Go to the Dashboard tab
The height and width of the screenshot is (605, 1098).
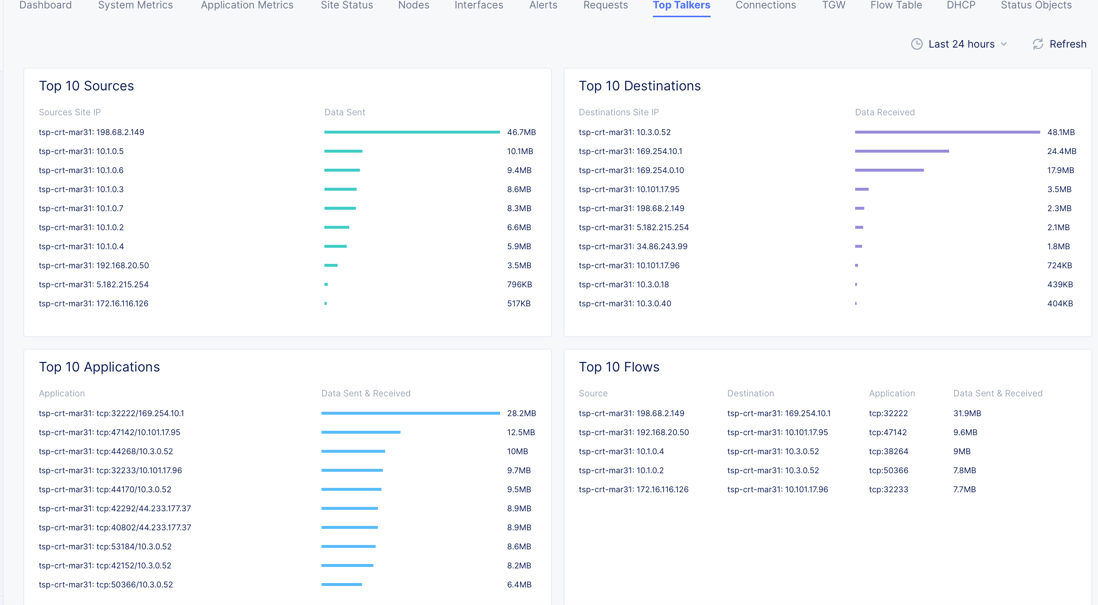46,5
